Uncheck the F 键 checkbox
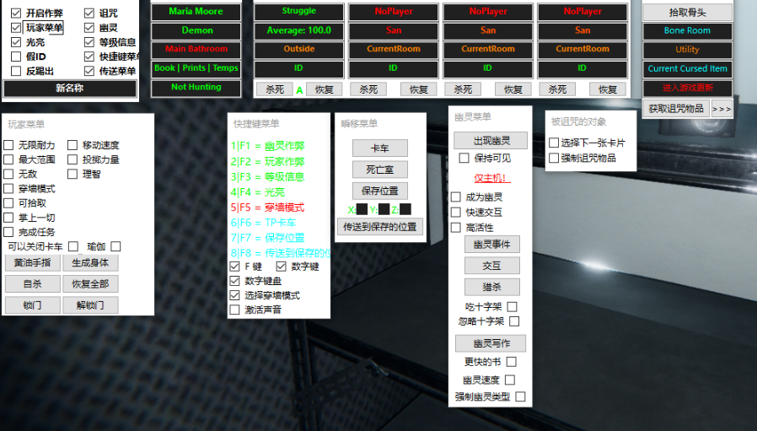Viewport: 757px width, 431px height. pyautogui.click(x=234, y=267)
